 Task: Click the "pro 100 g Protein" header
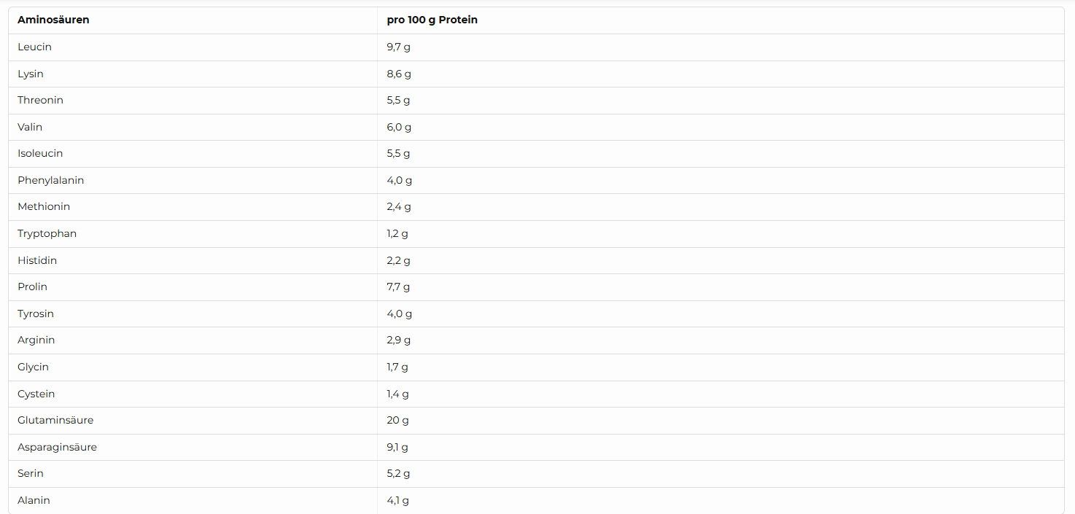point(432,20)
